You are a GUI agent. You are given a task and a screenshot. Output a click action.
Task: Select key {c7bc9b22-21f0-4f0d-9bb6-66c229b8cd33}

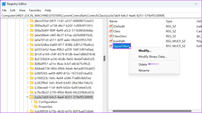click(64, 92)
